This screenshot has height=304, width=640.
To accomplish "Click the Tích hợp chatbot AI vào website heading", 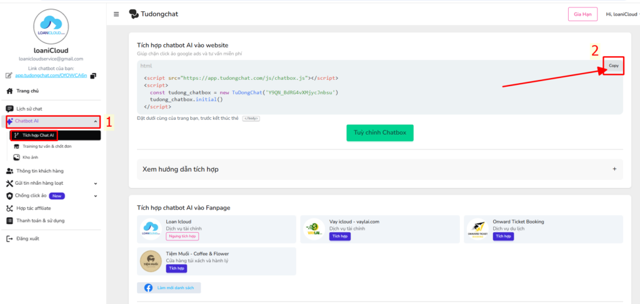I will click(182, 45).
